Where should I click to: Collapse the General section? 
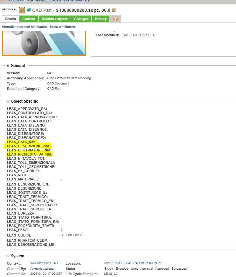pyautogui.click(x=8, y=66)
